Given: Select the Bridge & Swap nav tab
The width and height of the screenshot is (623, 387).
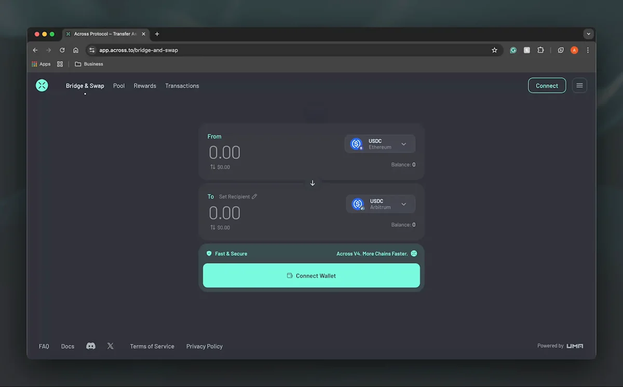Looking at the screenshot, I should [x=85, y=86].
